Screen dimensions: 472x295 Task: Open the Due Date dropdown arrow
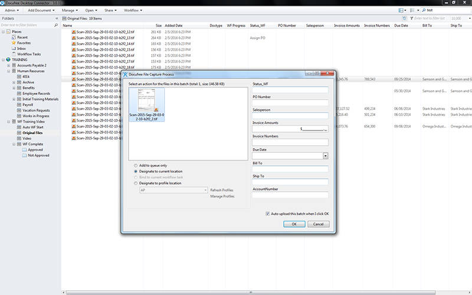(x=325, y=156)
